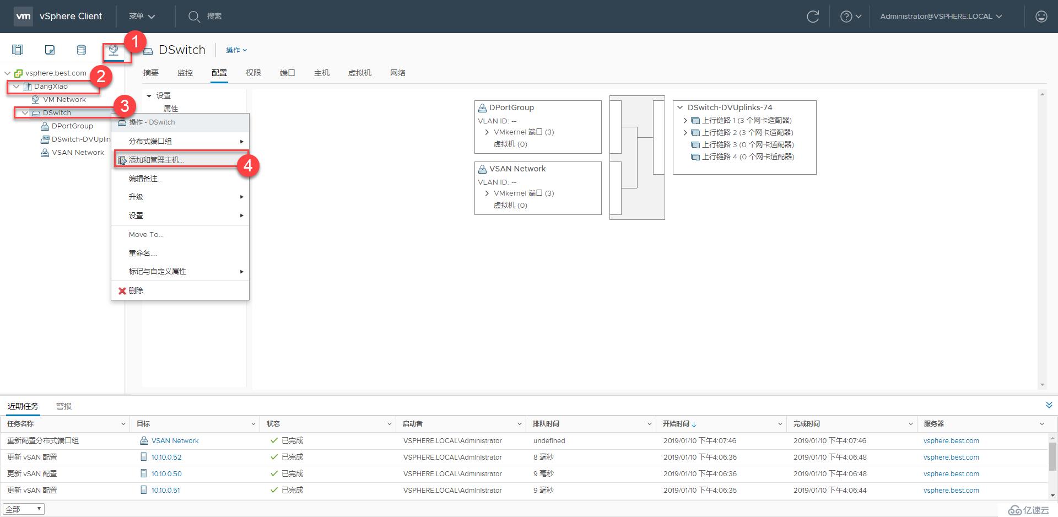Click DPortGroup icon in topology diagram

point(482,108)
